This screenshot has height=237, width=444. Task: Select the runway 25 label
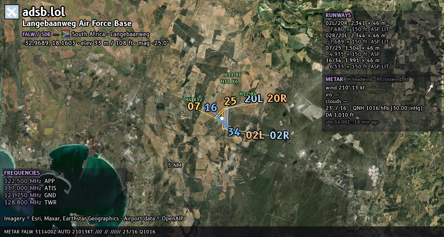pos(230,101)
